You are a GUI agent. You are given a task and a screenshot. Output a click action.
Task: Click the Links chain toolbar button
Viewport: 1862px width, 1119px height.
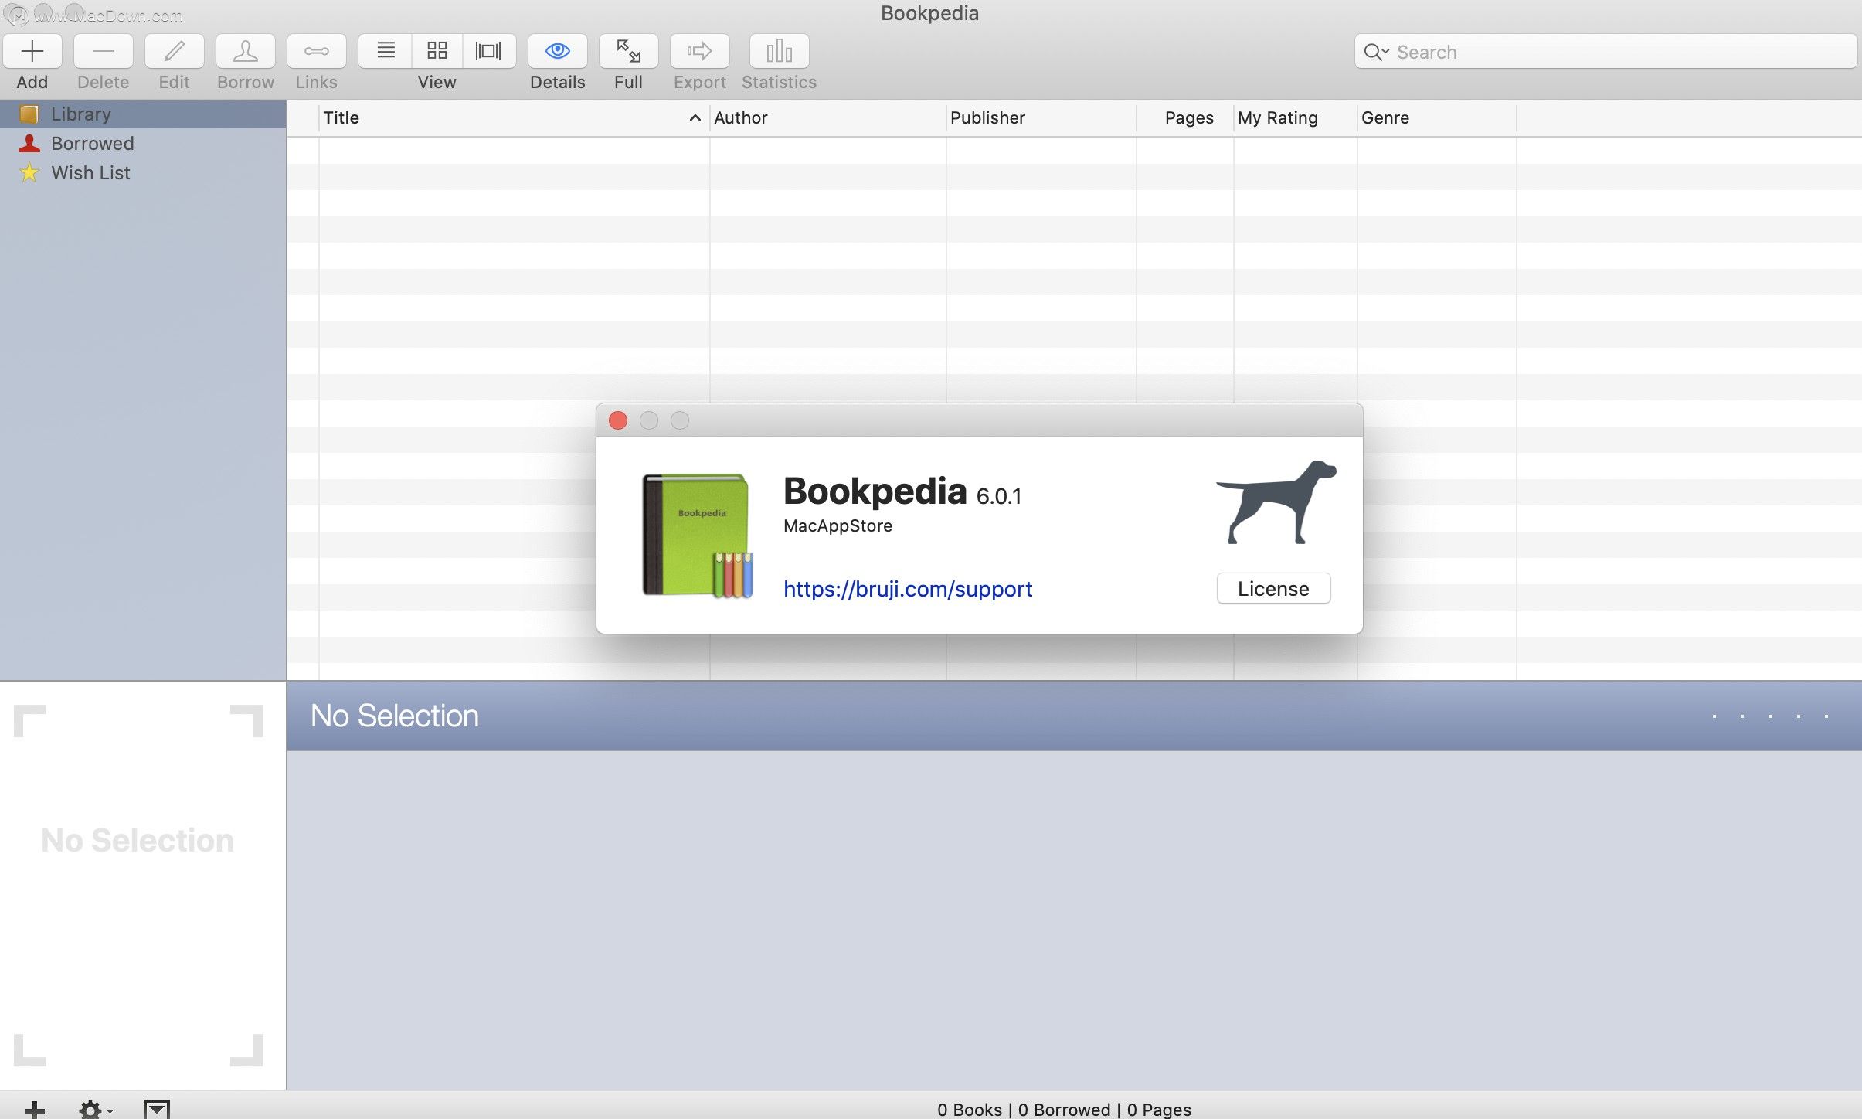tap(316, 52)
